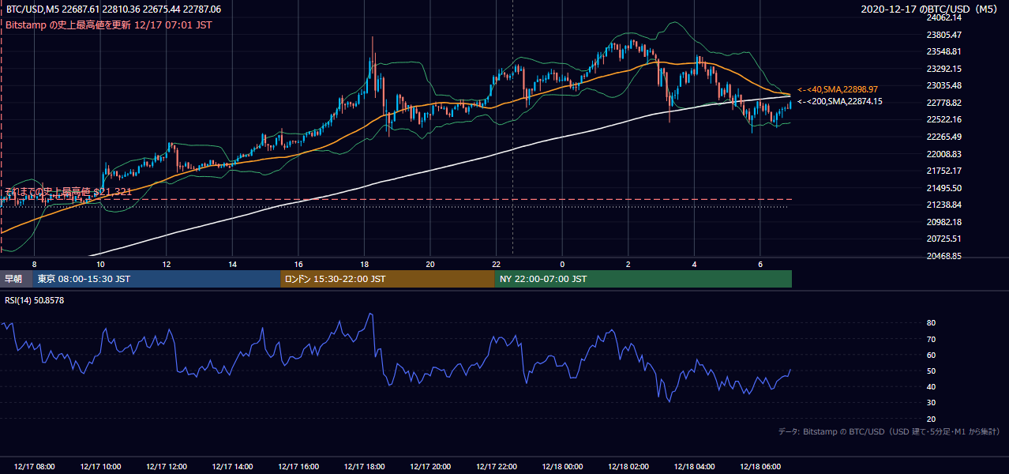Click RSI axis level 60
This screenshot has width=1009, height=474.
coord(931,355)
